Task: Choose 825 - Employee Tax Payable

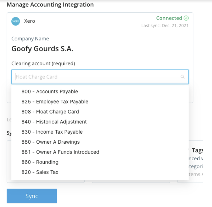Action: coord(55,102)
